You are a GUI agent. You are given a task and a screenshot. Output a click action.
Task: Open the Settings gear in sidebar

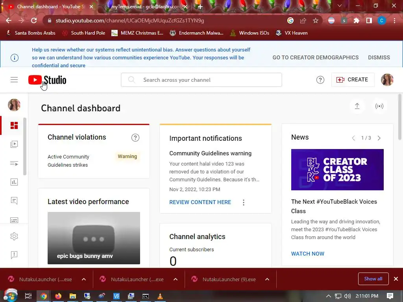pos(14,236)
